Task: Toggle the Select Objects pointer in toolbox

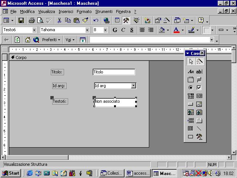Action: (x=191, y=61)
